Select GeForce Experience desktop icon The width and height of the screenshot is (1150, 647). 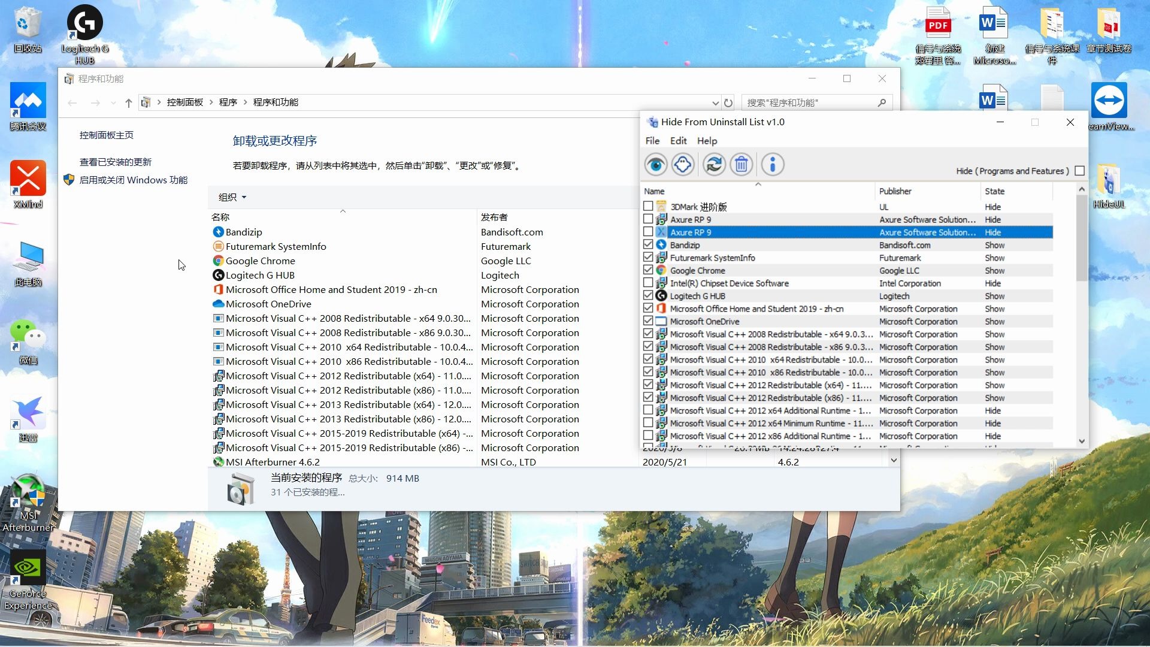pyautogui.click(x=28, y=580)
